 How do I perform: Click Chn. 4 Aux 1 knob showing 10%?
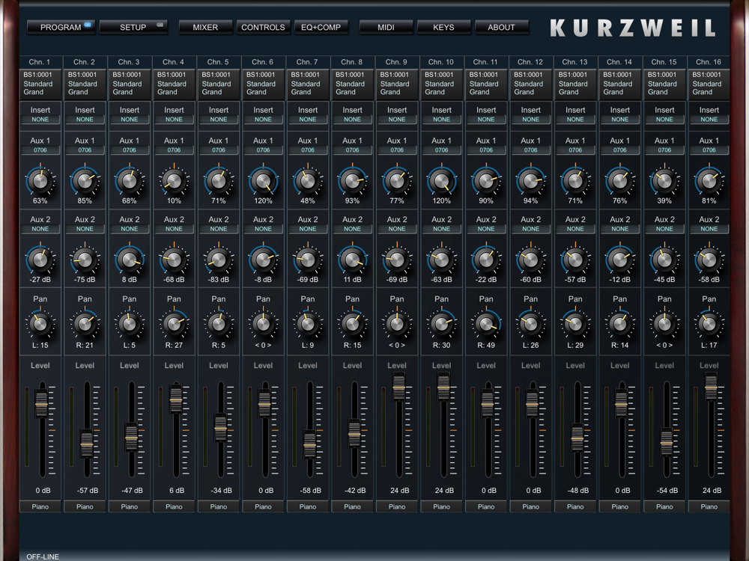pos(174,181)
